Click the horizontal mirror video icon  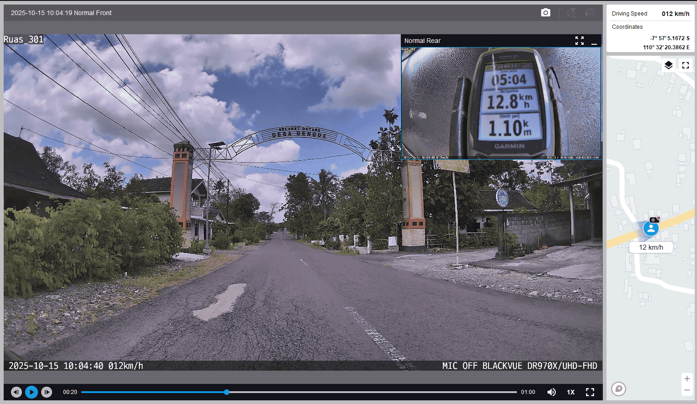pos(590,13)
